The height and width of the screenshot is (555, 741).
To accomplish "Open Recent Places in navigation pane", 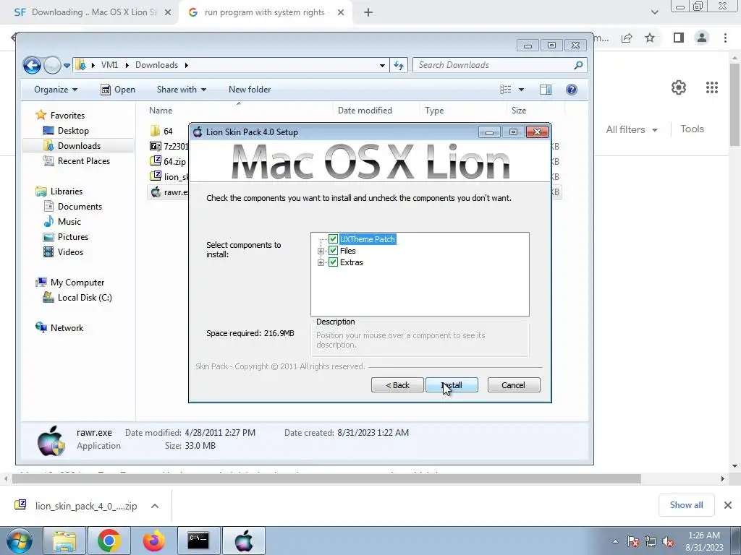I will 84,161.
